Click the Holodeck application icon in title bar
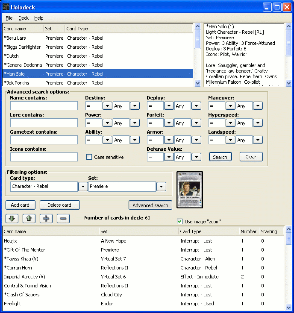294x313 pixels. click(6, 7)
